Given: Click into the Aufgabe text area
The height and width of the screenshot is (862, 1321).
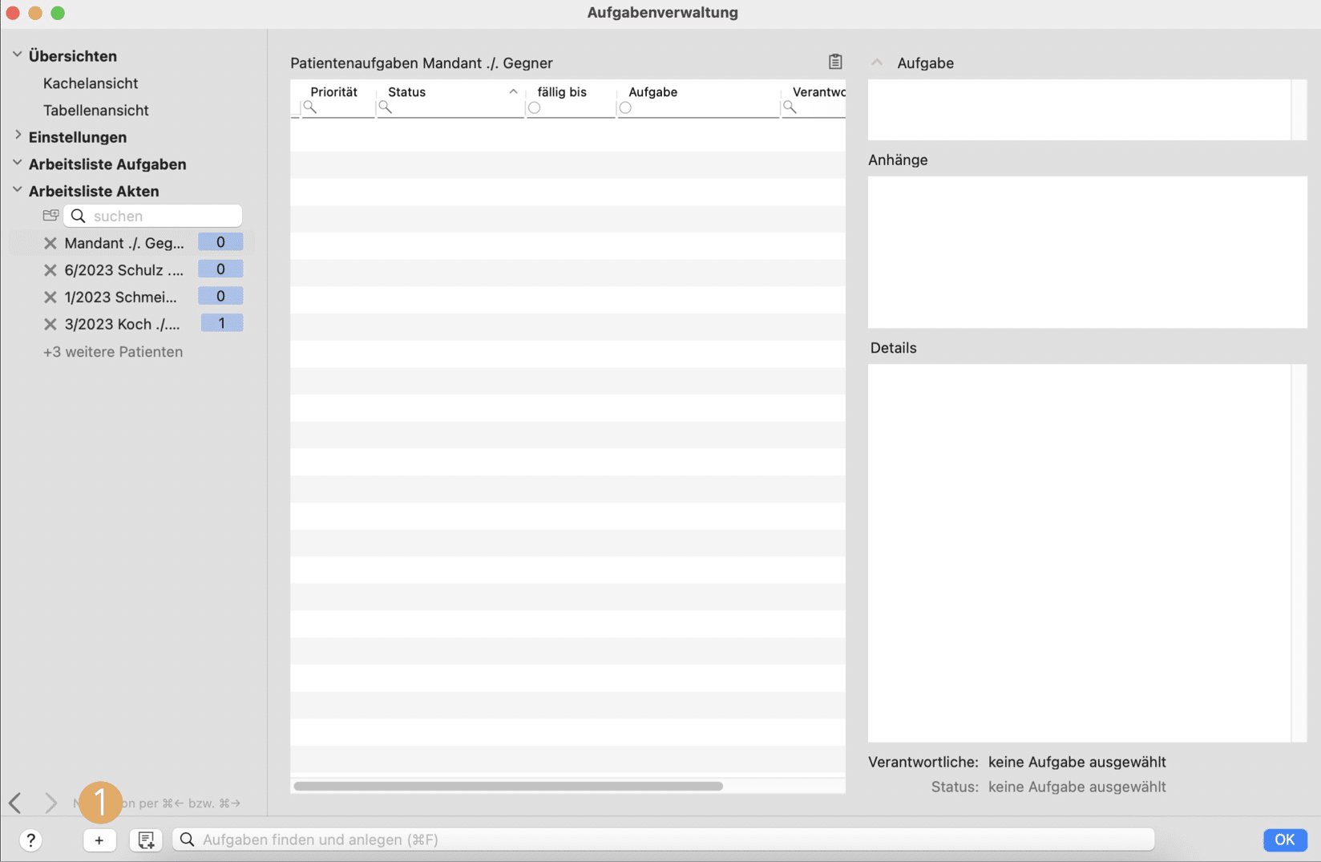Looking at the screenshot, I should pos(1080,110).
